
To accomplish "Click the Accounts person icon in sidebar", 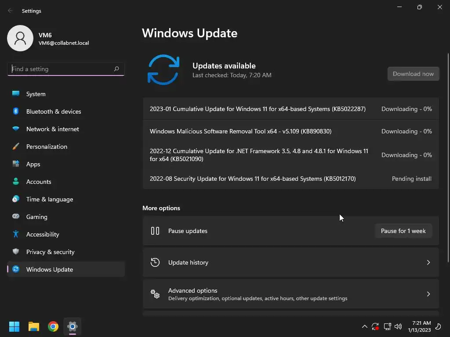I will (x=16, y=181).
